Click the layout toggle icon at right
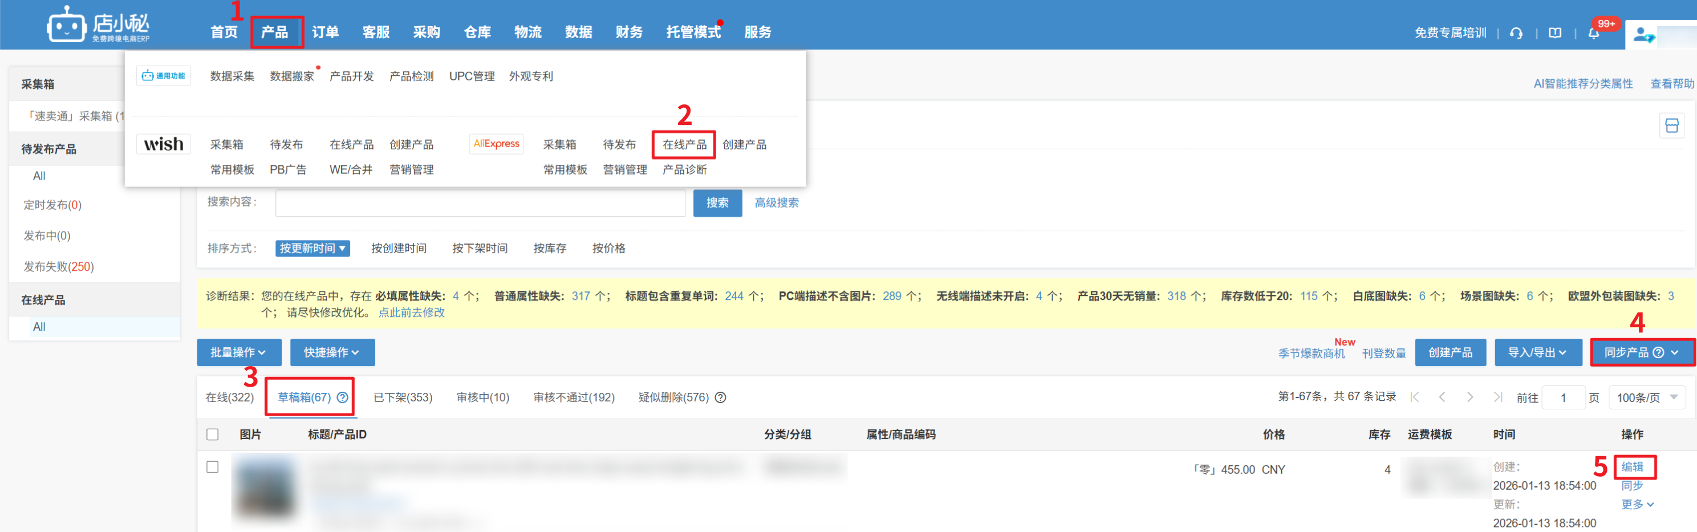This screenshot has height=532, width=1697. (1671, 126)
